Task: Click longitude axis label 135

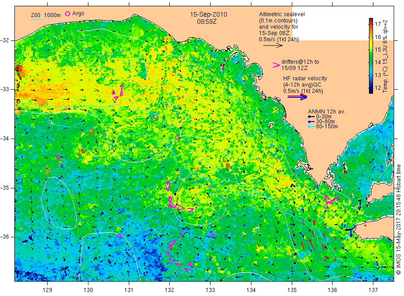Action: click(292, 290)
